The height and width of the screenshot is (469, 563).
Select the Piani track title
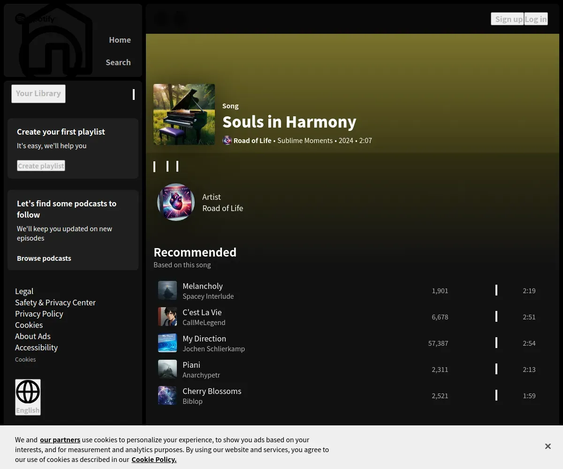(191, 365)
